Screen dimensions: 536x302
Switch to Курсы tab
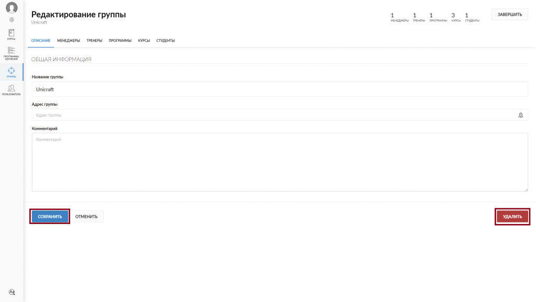click(x=144, y=41)
